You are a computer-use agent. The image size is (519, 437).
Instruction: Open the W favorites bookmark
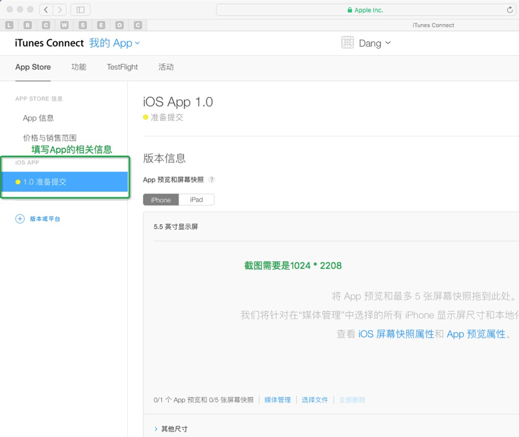point(64,25)
